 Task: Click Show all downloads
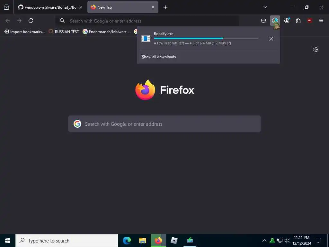click(x=159, y=57)
